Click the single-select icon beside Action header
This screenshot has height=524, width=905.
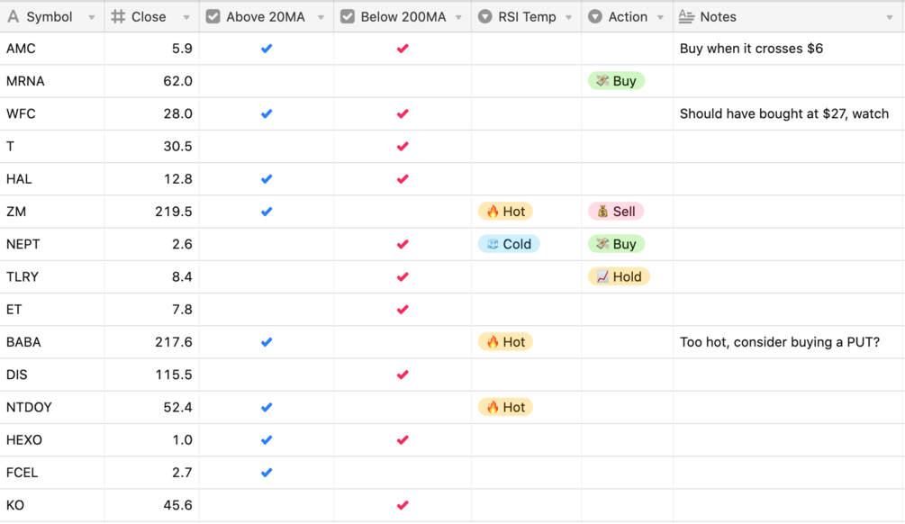594,17
